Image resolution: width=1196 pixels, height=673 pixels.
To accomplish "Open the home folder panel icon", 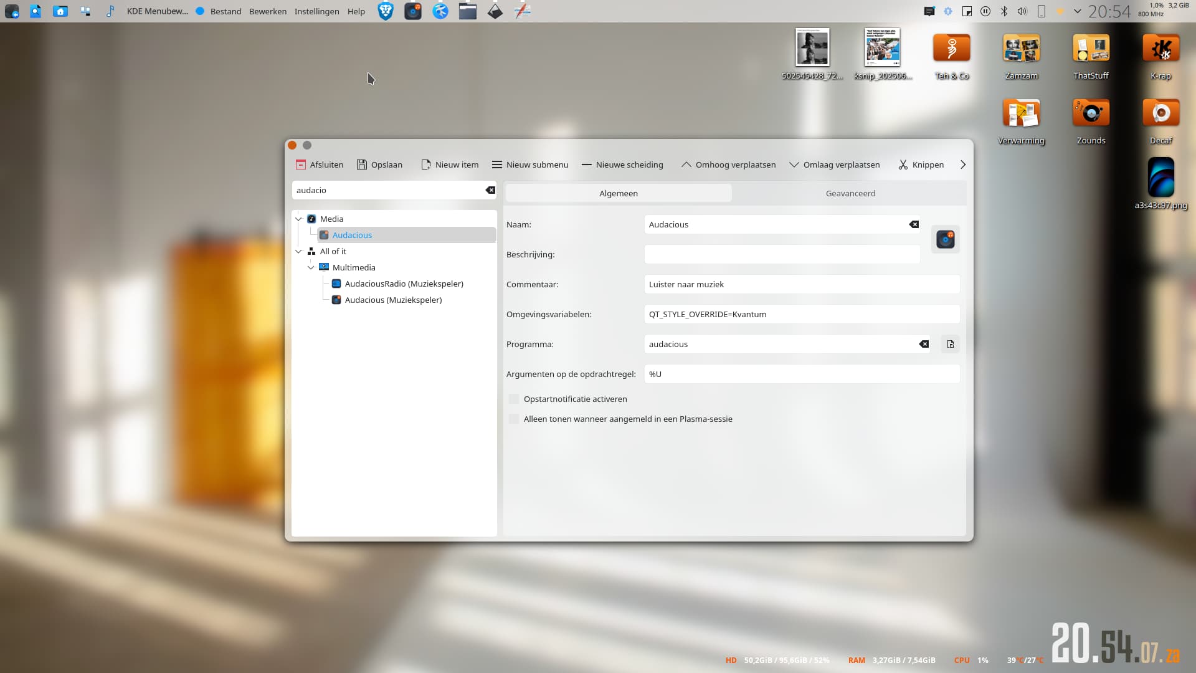I will click(60, 11).
